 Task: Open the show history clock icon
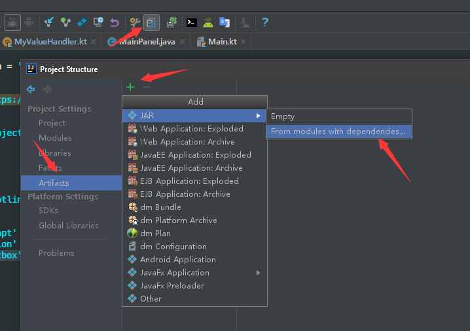click(98, 22)
